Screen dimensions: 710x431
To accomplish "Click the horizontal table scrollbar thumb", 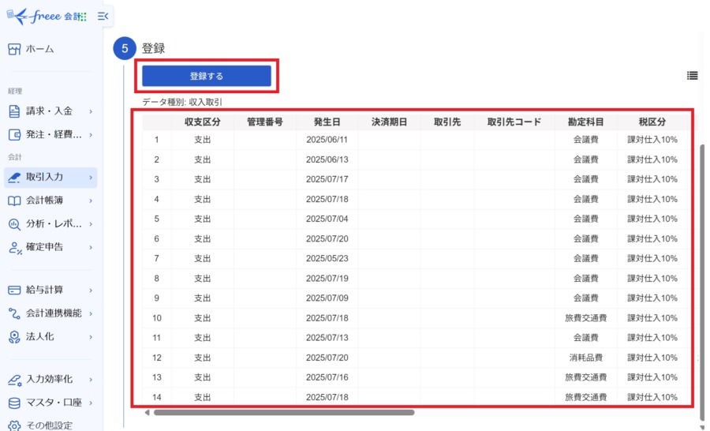I will (x=284, y=412).
